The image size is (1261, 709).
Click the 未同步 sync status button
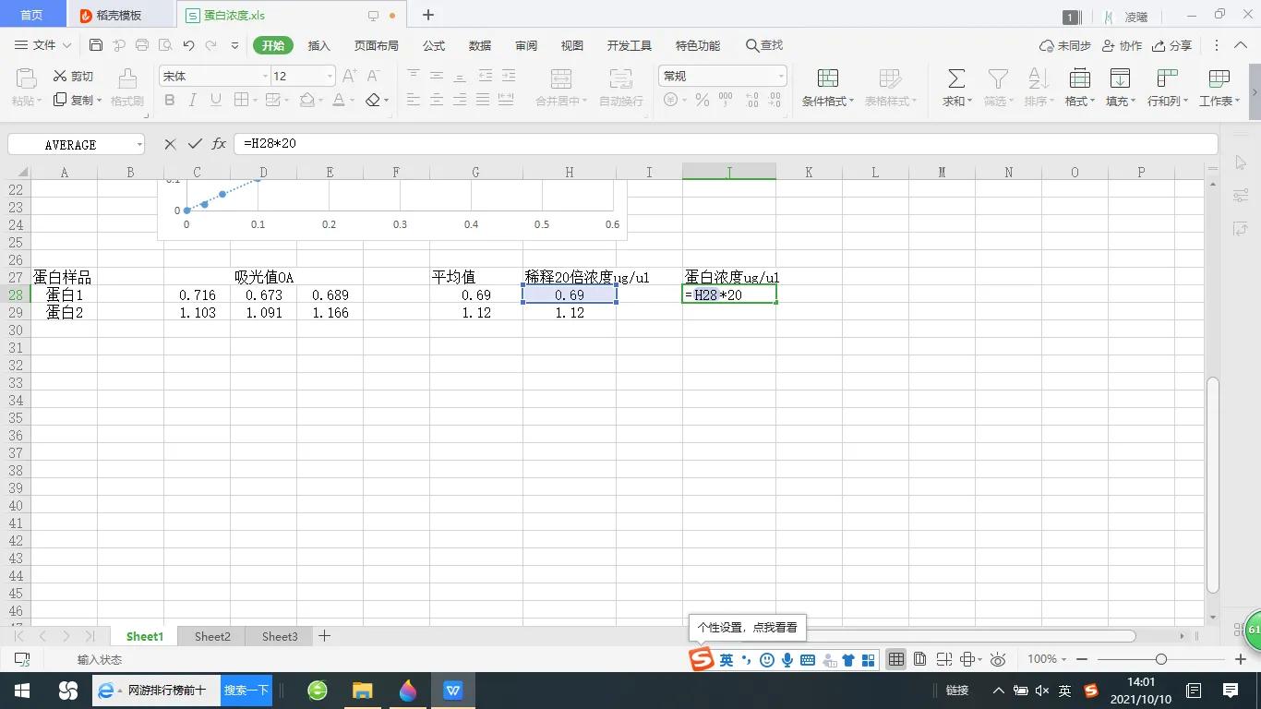click(x=1065, y=45)
